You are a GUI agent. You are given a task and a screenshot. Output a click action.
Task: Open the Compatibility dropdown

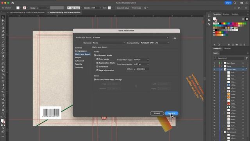(155, 43)
